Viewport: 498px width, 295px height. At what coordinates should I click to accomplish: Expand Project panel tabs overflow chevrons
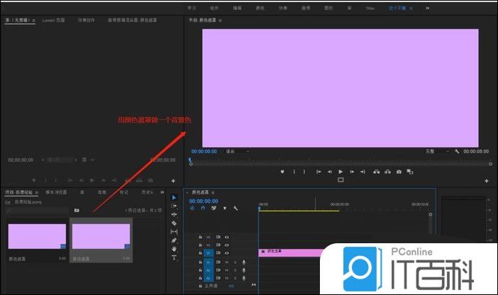(162, 192)
